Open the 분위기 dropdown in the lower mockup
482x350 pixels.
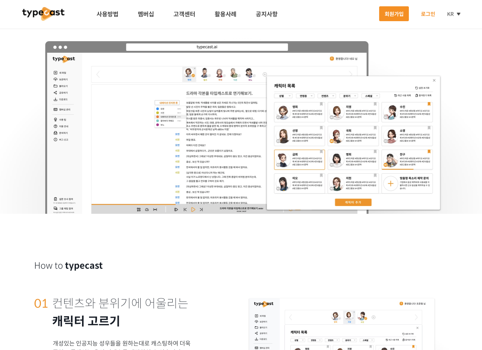350,340
